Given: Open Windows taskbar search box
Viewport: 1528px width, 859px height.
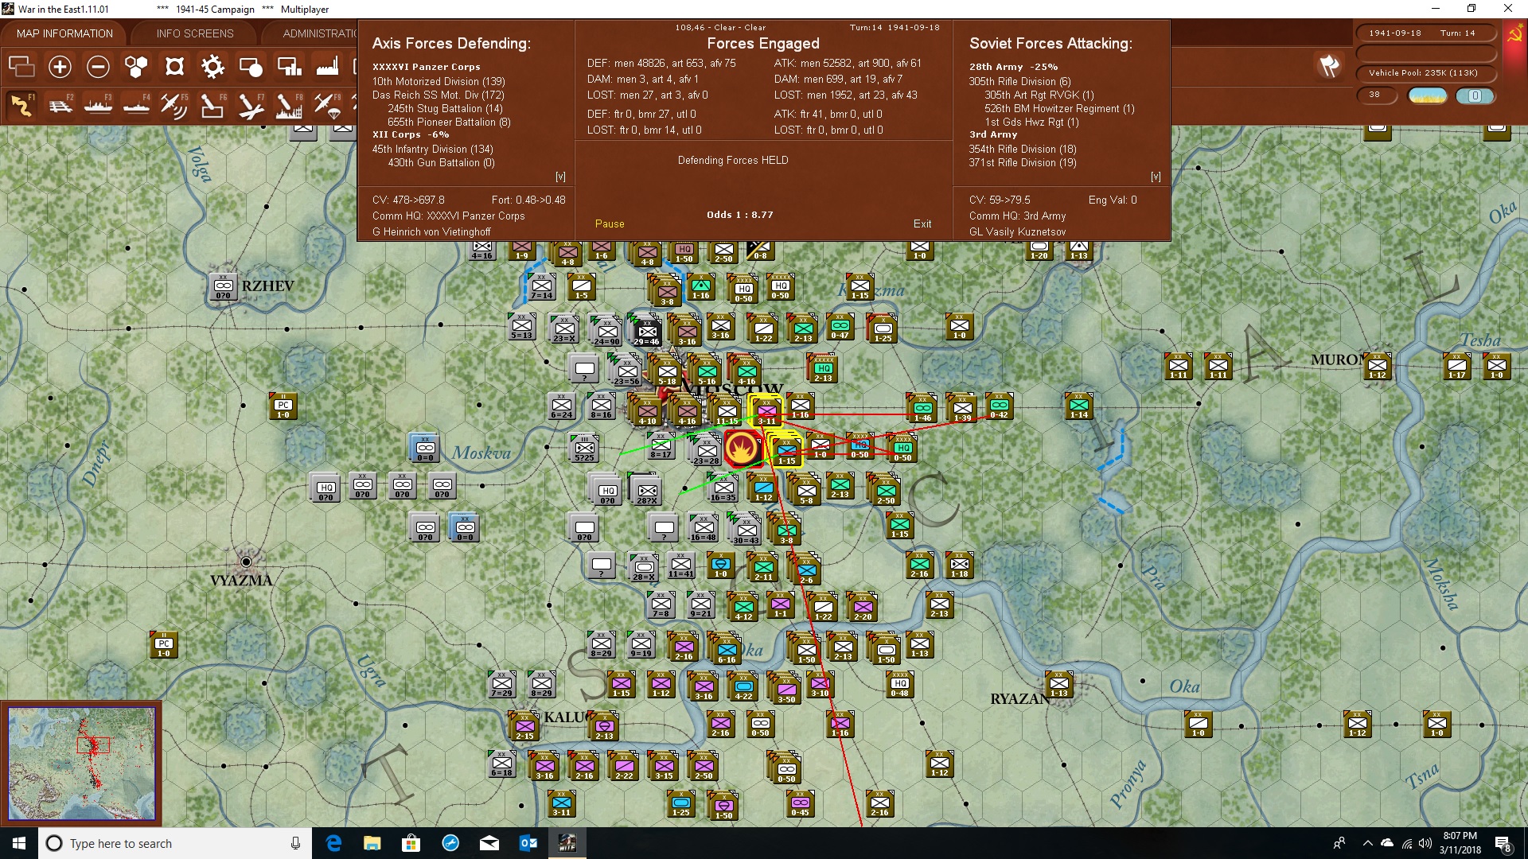Looking at the screenshot, I should 175,843.
